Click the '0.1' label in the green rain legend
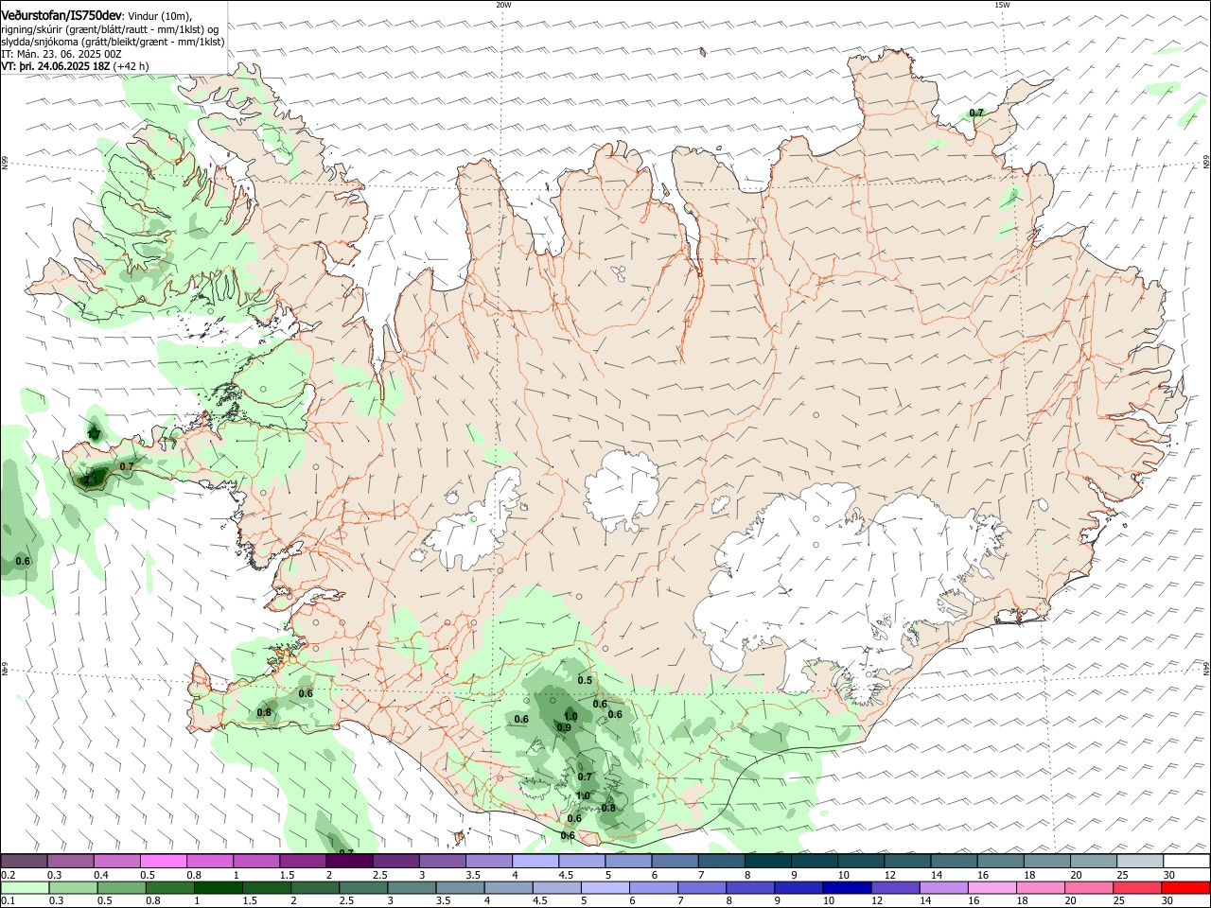The height and width of the screenshot is (908, 1211). tap(9, 901)
